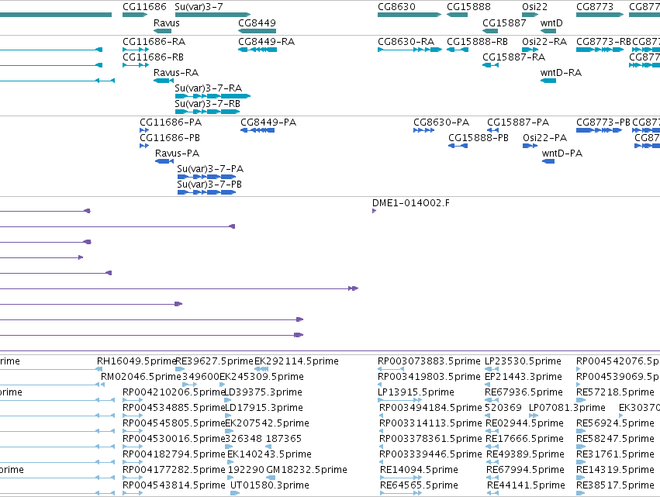Image resolution: width=660 pixels, height=497 pixels.
Task: Click the feature labeled 187365
Action: 284,439
